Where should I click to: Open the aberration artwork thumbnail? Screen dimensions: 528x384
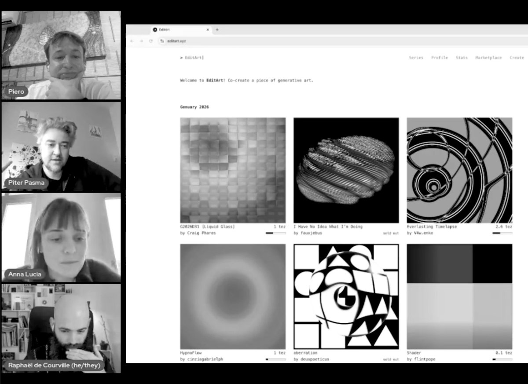coord(346,297)
